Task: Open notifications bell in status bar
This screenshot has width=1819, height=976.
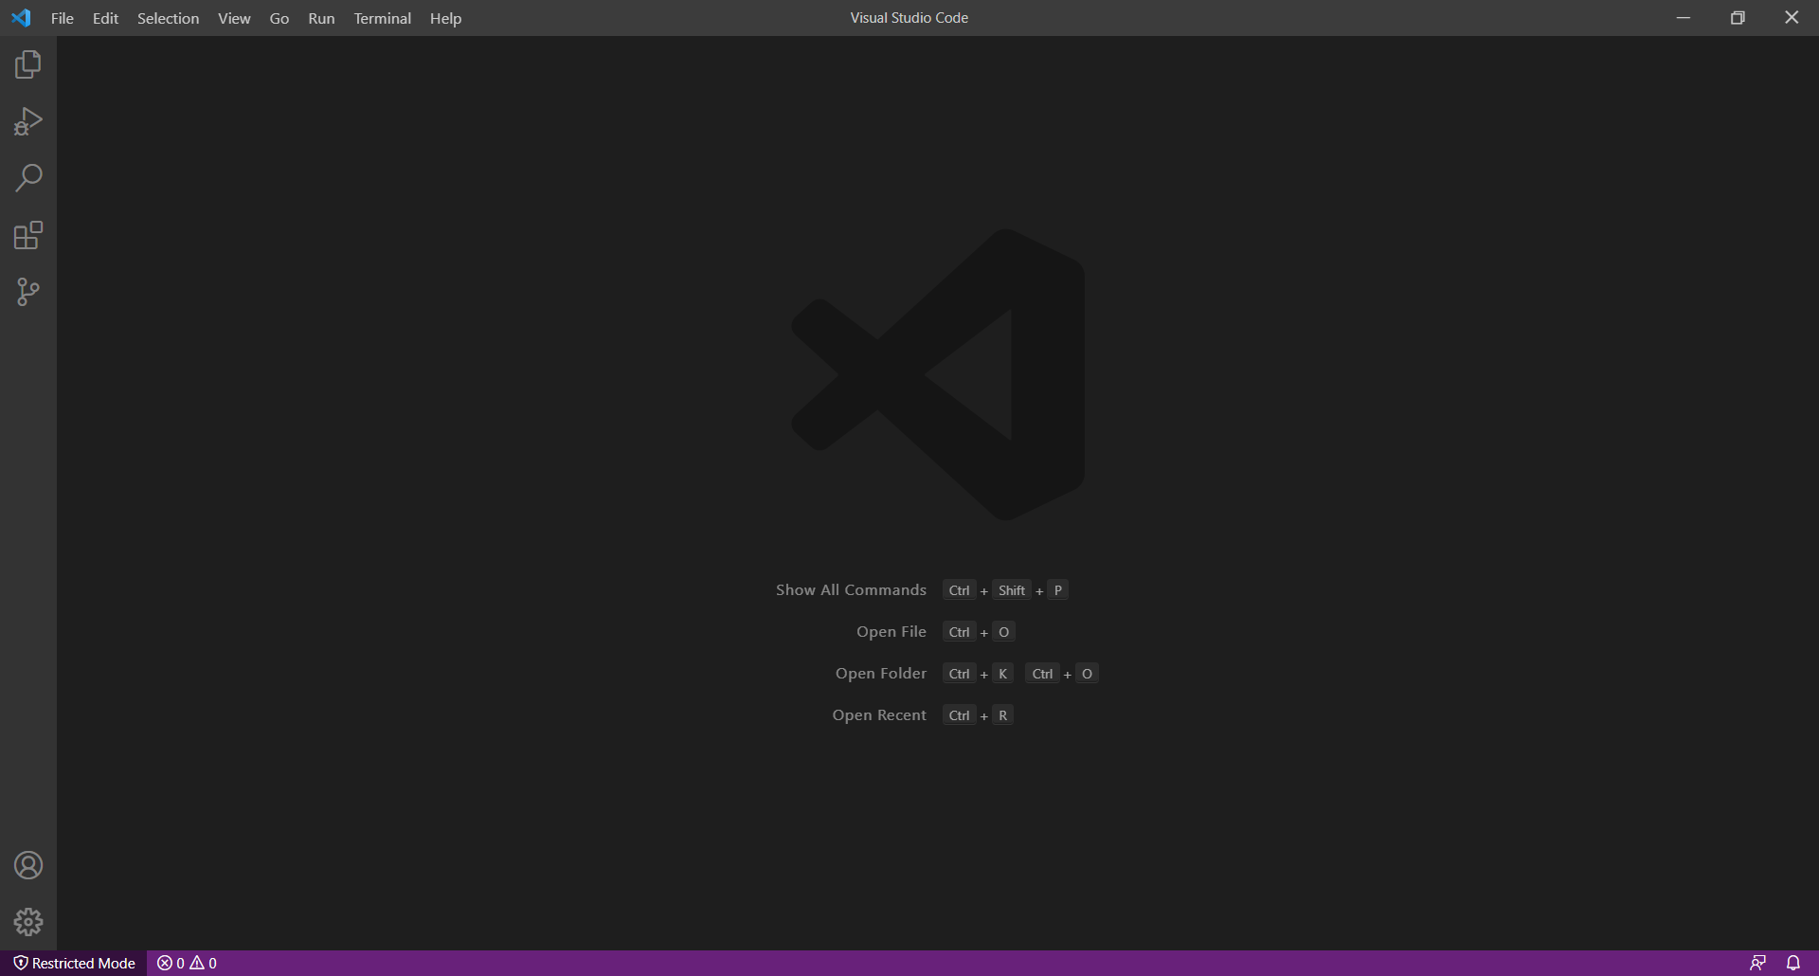Action: pos(1793,963)
